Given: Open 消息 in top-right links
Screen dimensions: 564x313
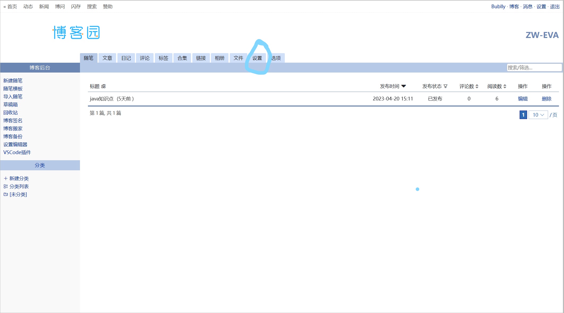Looking at the screenshot, I should point(528,6).
